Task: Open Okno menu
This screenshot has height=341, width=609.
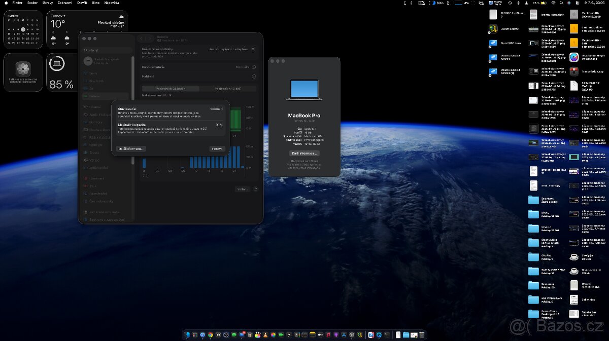Action: pos(95,3)
